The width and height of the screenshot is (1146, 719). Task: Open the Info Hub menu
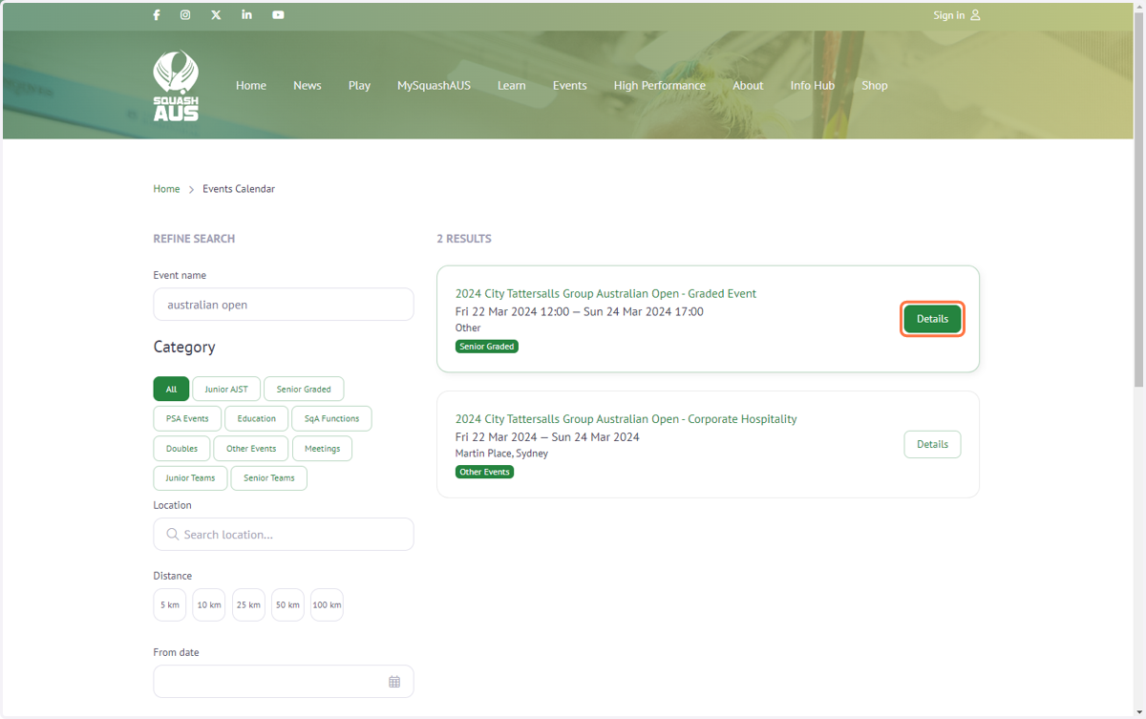coord(813,85)
